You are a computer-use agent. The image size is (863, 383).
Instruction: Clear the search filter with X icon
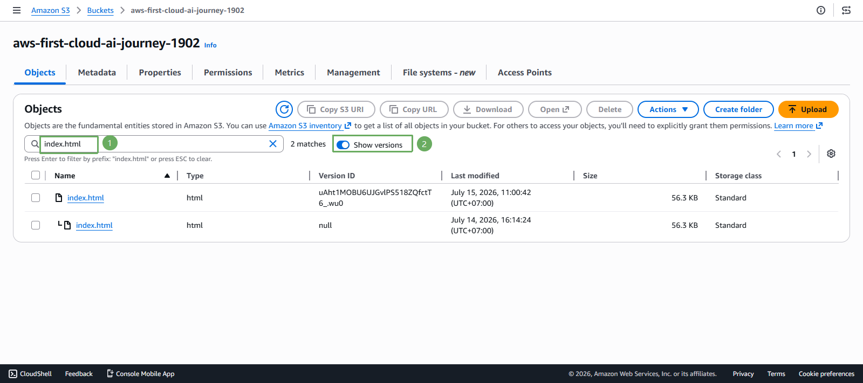[273, 144]
